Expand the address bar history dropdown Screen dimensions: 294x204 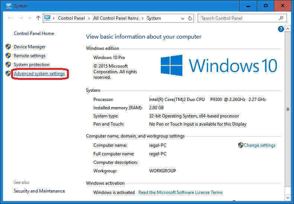click(183, 19)
